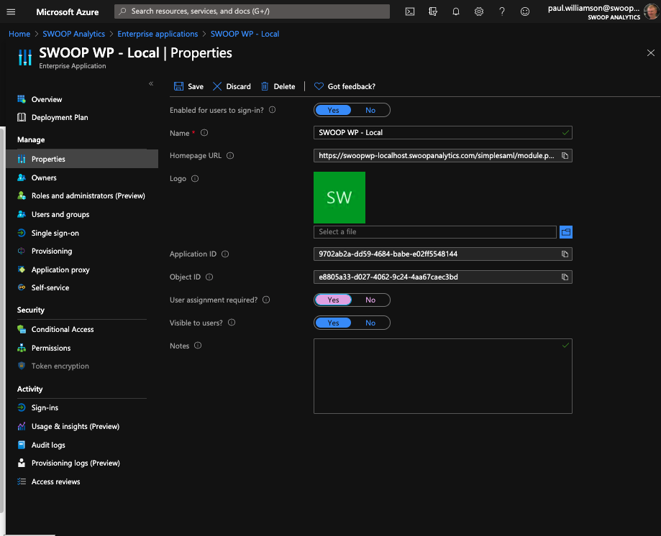Click the green SW logo thumbnail
Screen dimensions: 661x536
[x=339, y=198]
